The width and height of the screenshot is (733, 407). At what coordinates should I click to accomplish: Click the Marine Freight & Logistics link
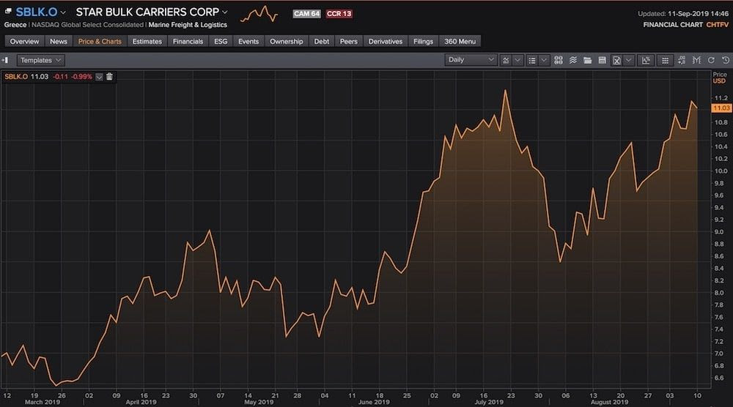188,25
